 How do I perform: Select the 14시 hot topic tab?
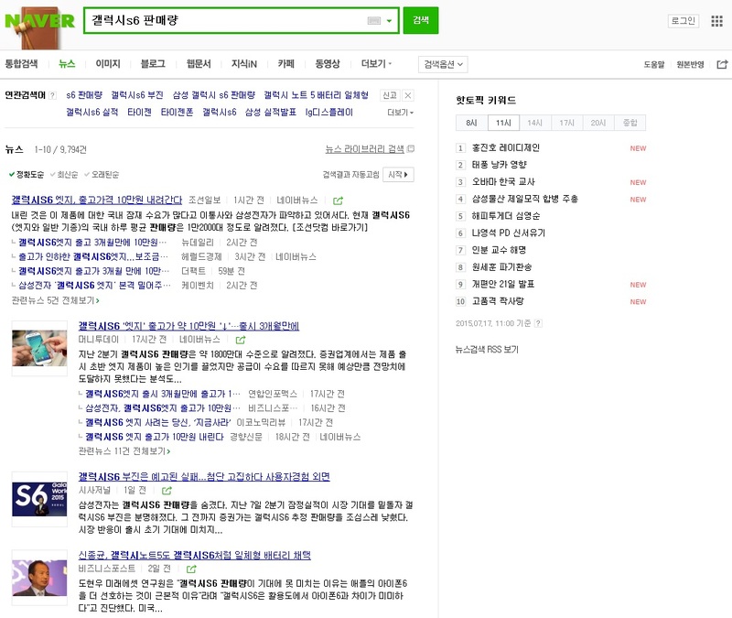coord(535,123)
